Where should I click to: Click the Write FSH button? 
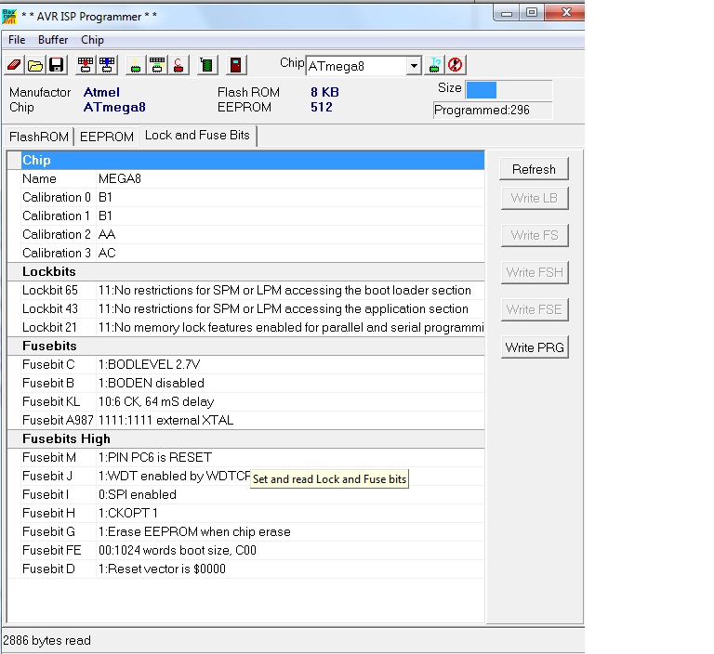535,272
